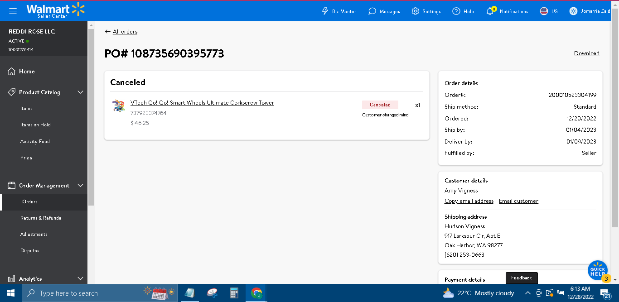
Task: Open the Settings gear icon
Action: 415,11
